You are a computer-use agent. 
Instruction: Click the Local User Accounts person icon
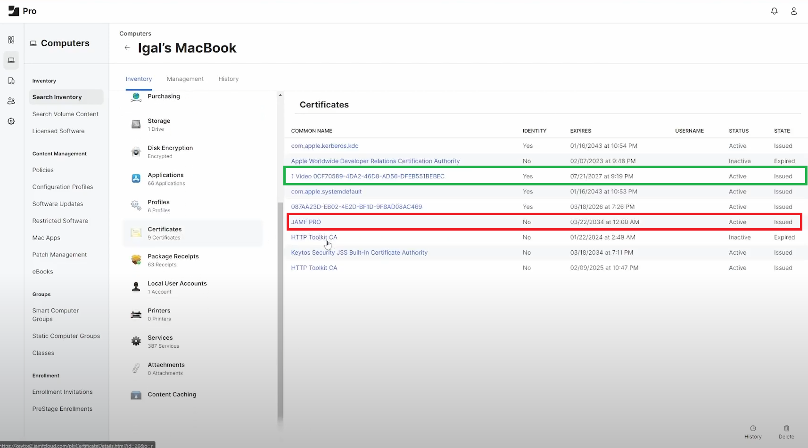pos(136,287)
